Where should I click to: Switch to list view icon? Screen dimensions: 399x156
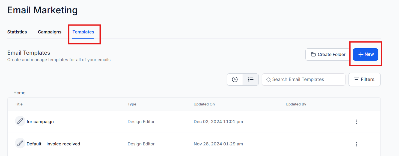click(x=251, y=80)
